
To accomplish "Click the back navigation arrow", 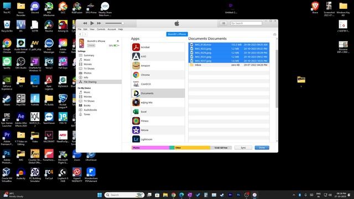I will [x=80, y=34].
